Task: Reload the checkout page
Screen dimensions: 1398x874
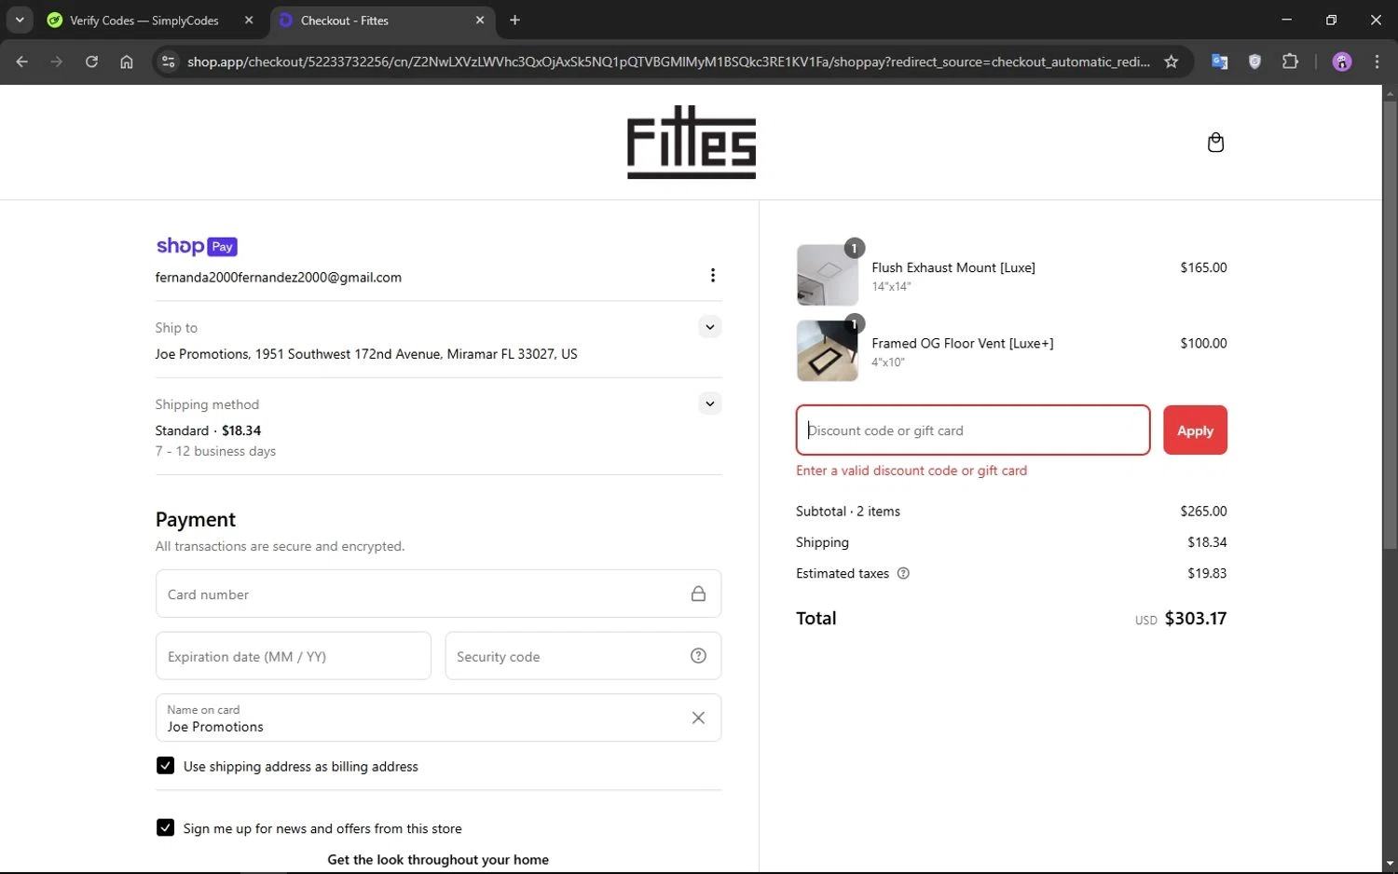Action: point(91,61)
